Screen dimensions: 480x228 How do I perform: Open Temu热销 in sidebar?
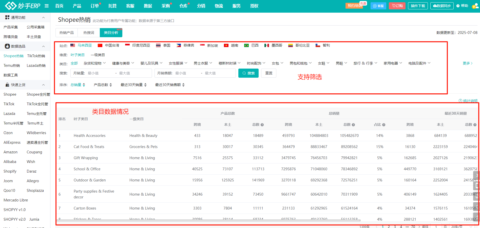click(12, 66)
